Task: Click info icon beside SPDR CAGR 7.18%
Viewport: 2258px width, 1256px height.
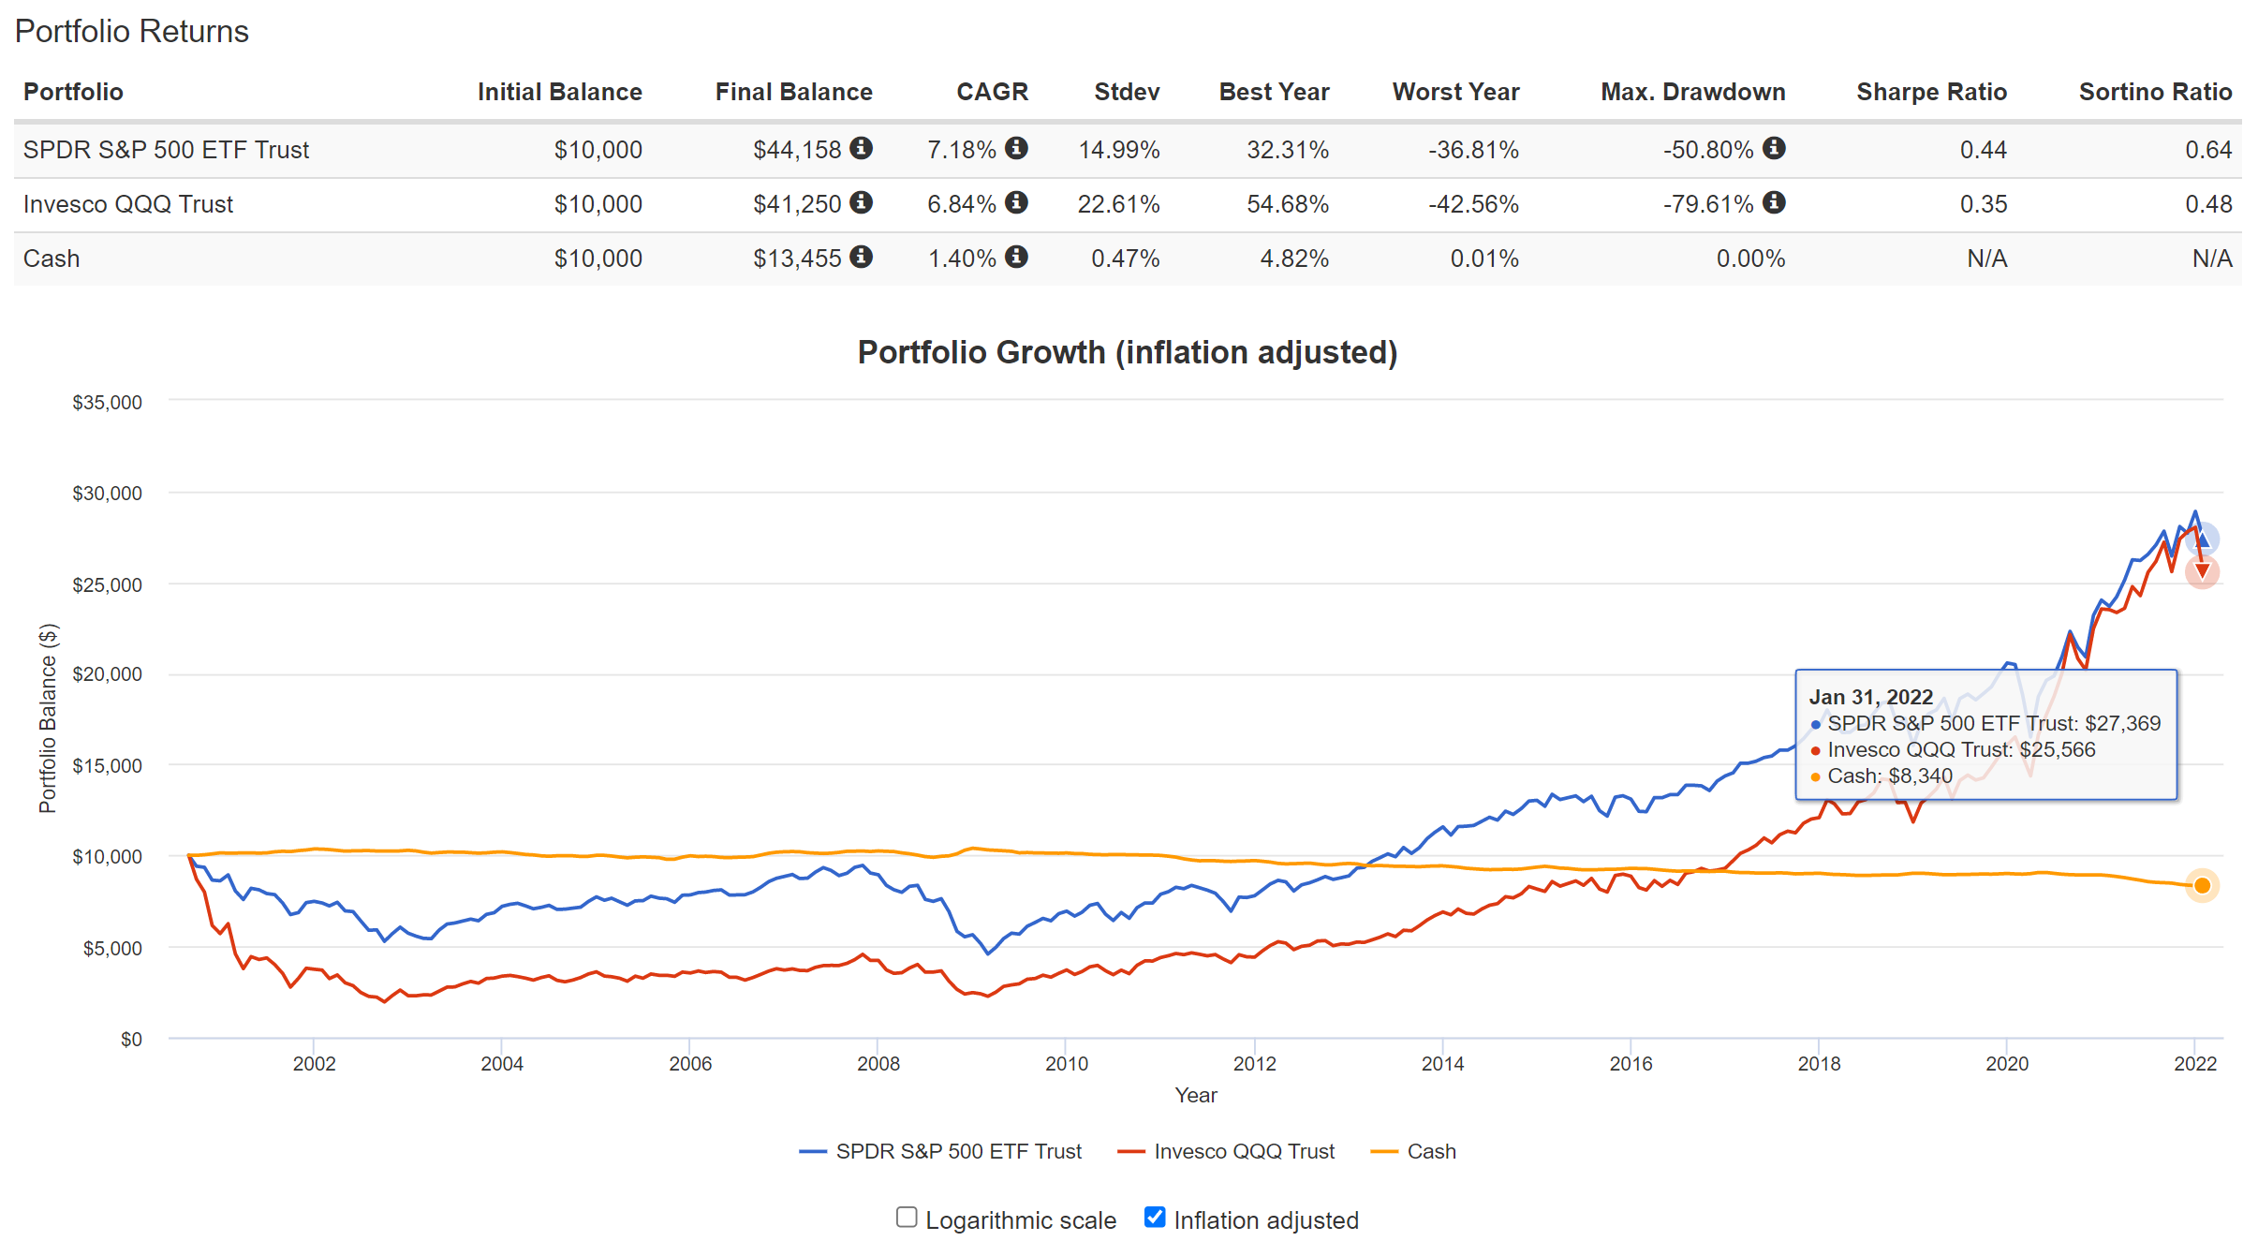Action: pyautogui.click(x=1016, y=148)
